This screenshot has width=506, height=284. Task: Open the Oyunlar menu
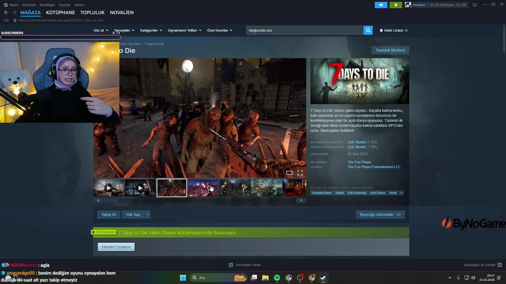64,5
